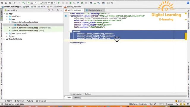Image resolution: width=190 pixels, height=107 pixels.
Task: Click the layout breadcrumb folder
Action: click(x=58, y=7)
